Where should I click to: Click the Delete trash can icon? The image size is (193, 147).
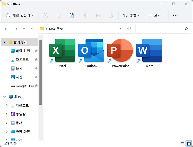pos(111,15)
